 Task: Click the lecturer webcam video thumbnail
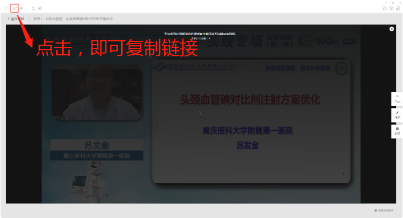tap(96, 92)
